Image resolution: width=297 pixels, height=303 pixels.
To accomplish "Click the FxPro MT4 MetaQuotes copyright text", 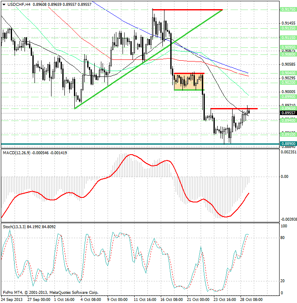I will (x=51, y=293).
